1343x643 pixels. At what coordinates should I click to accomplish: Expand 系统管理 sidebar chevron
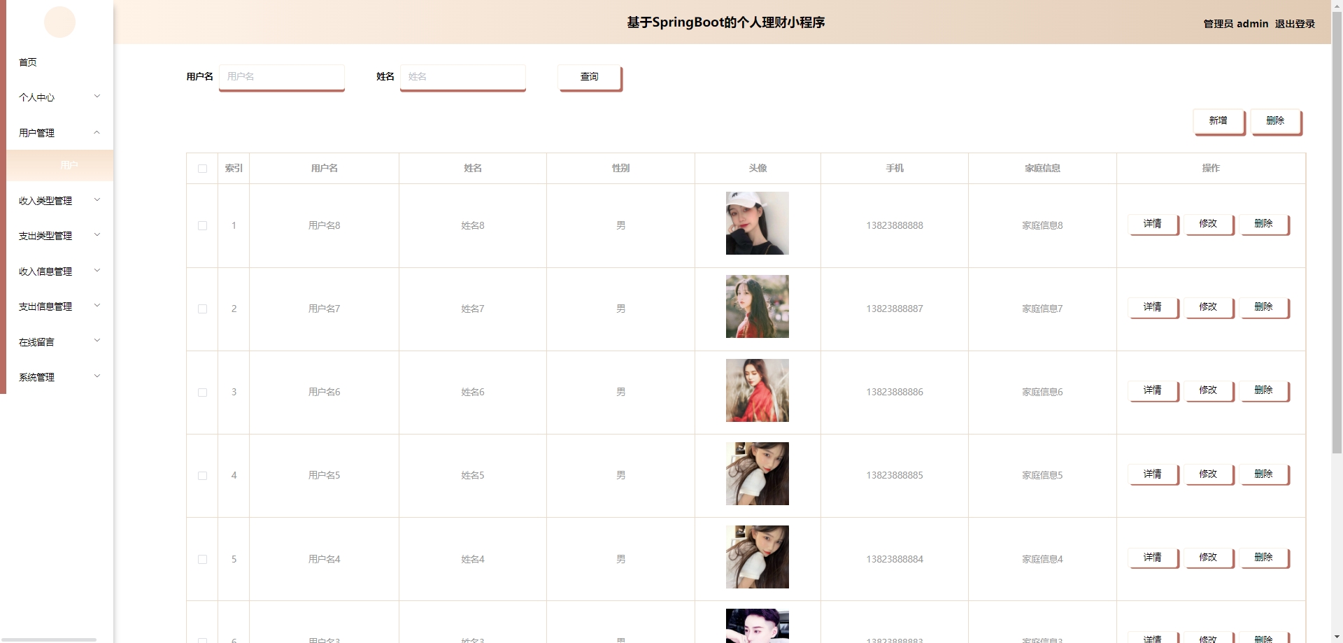pyautogui.click(x=97, y=376)
